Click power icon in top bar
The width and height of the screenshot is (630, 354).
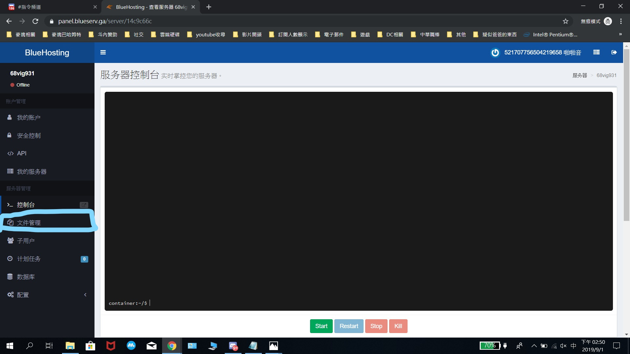point(495,53)
